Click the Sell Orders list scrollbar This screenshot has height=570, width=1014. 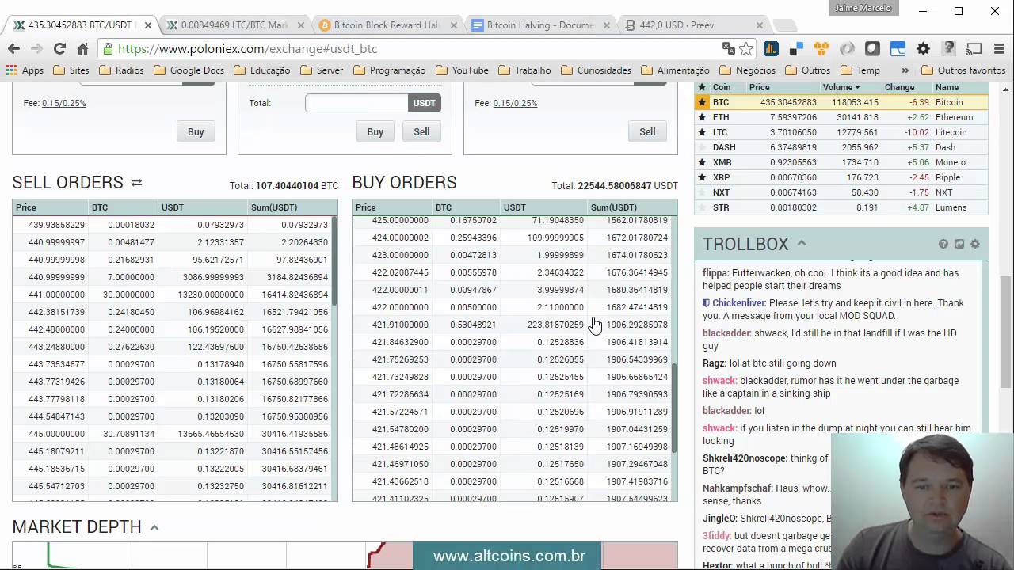[335, 261]
